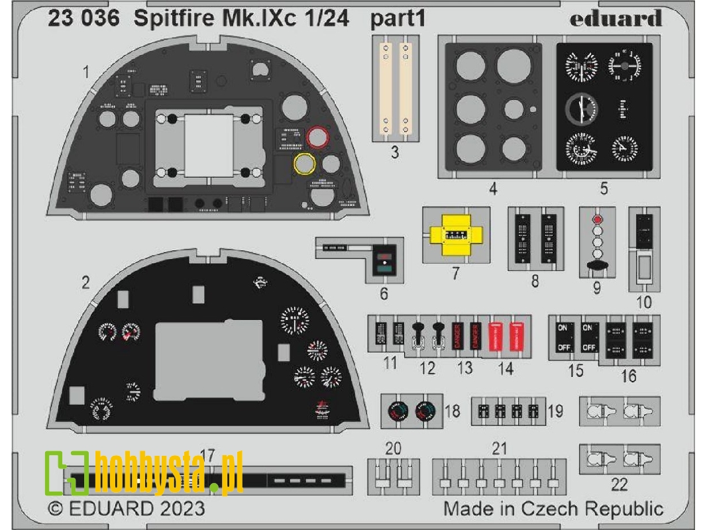Pick the black printed instrument panel part 2
707x530 pixels.
click(207, 341)
